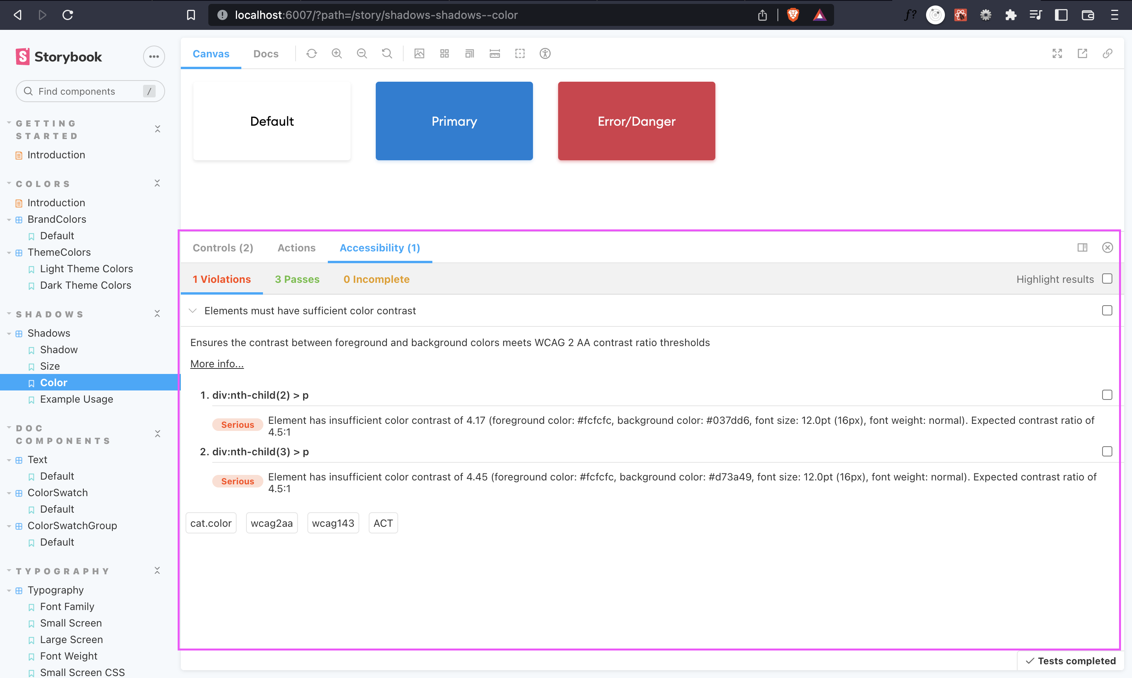The image size is (1132, 678).
Task: Check the div:nth-child(2) > p highlight box
Action: point(1107,395)
